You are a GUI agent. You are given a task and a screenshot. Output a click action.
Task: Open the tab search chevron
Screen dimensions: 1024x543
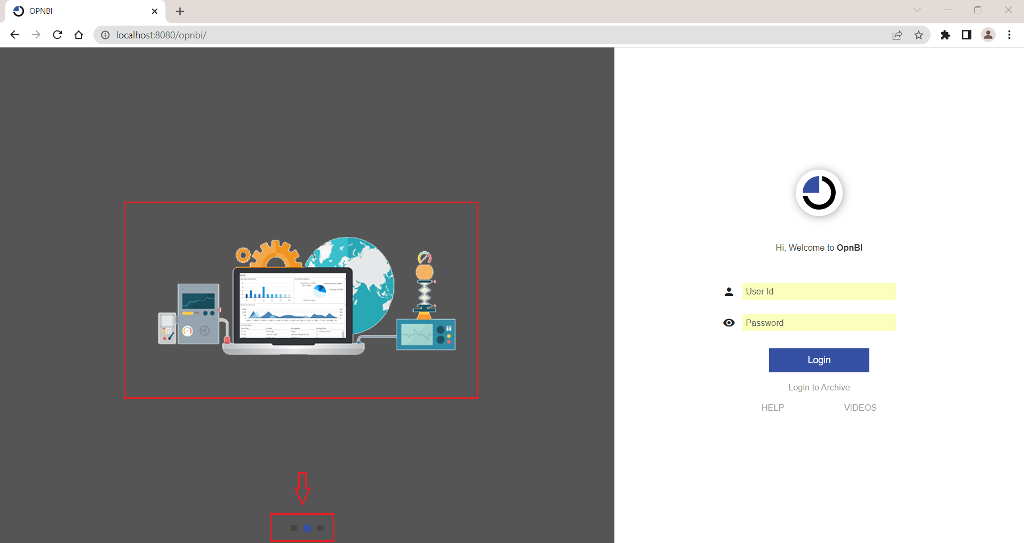pyautogui.click(x=917, y=10)
